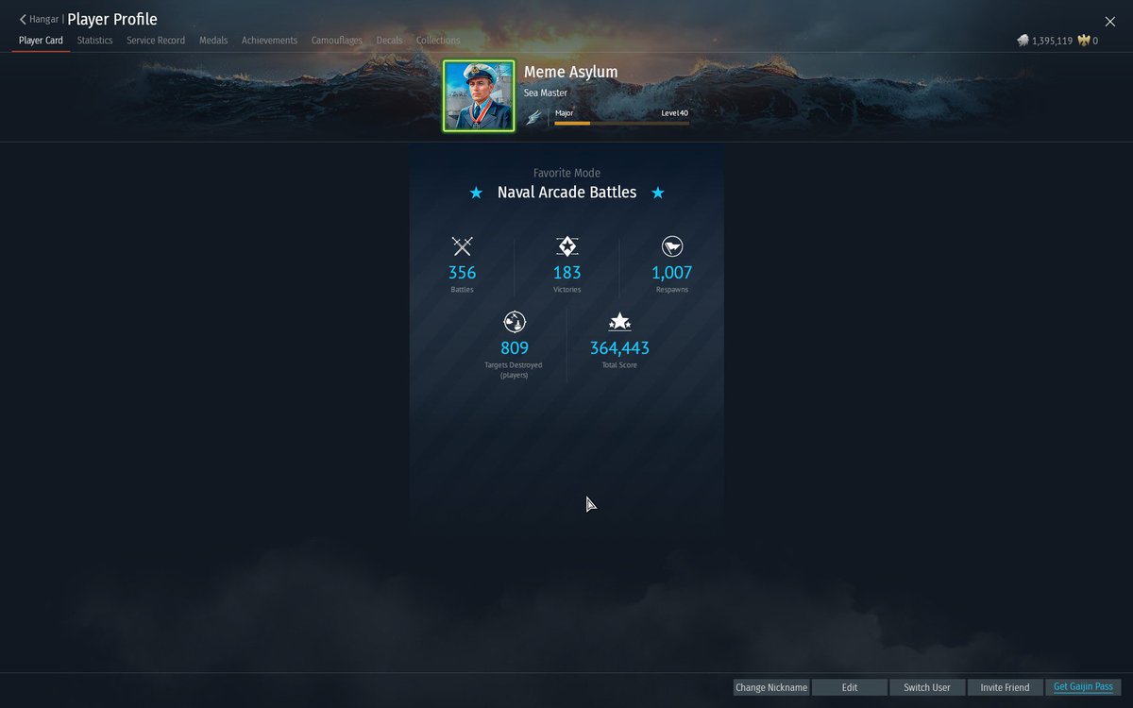The image size is (1133, 708).
Task: Click the Favorite Mode label
Action: tap(566, 173)
